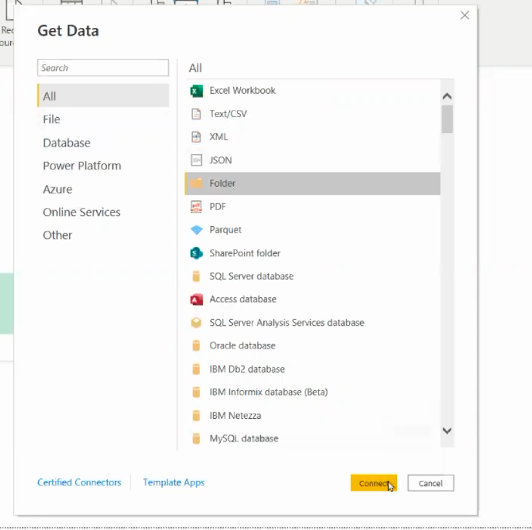Select the IBM Netezza label

(235, 416)
